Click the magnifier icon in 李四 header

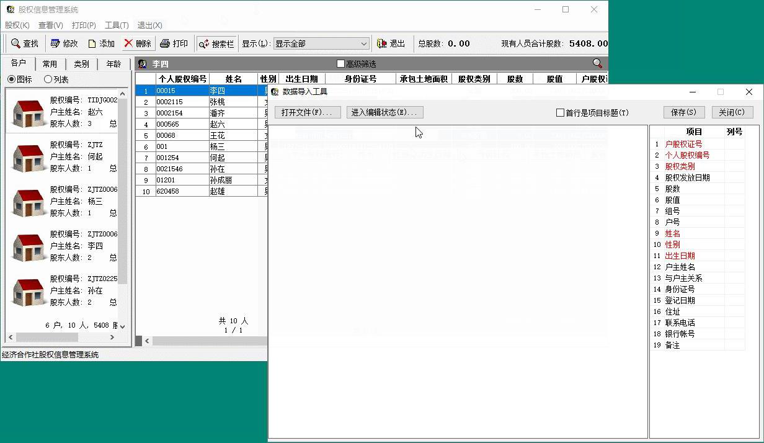[x=597, y=63]
